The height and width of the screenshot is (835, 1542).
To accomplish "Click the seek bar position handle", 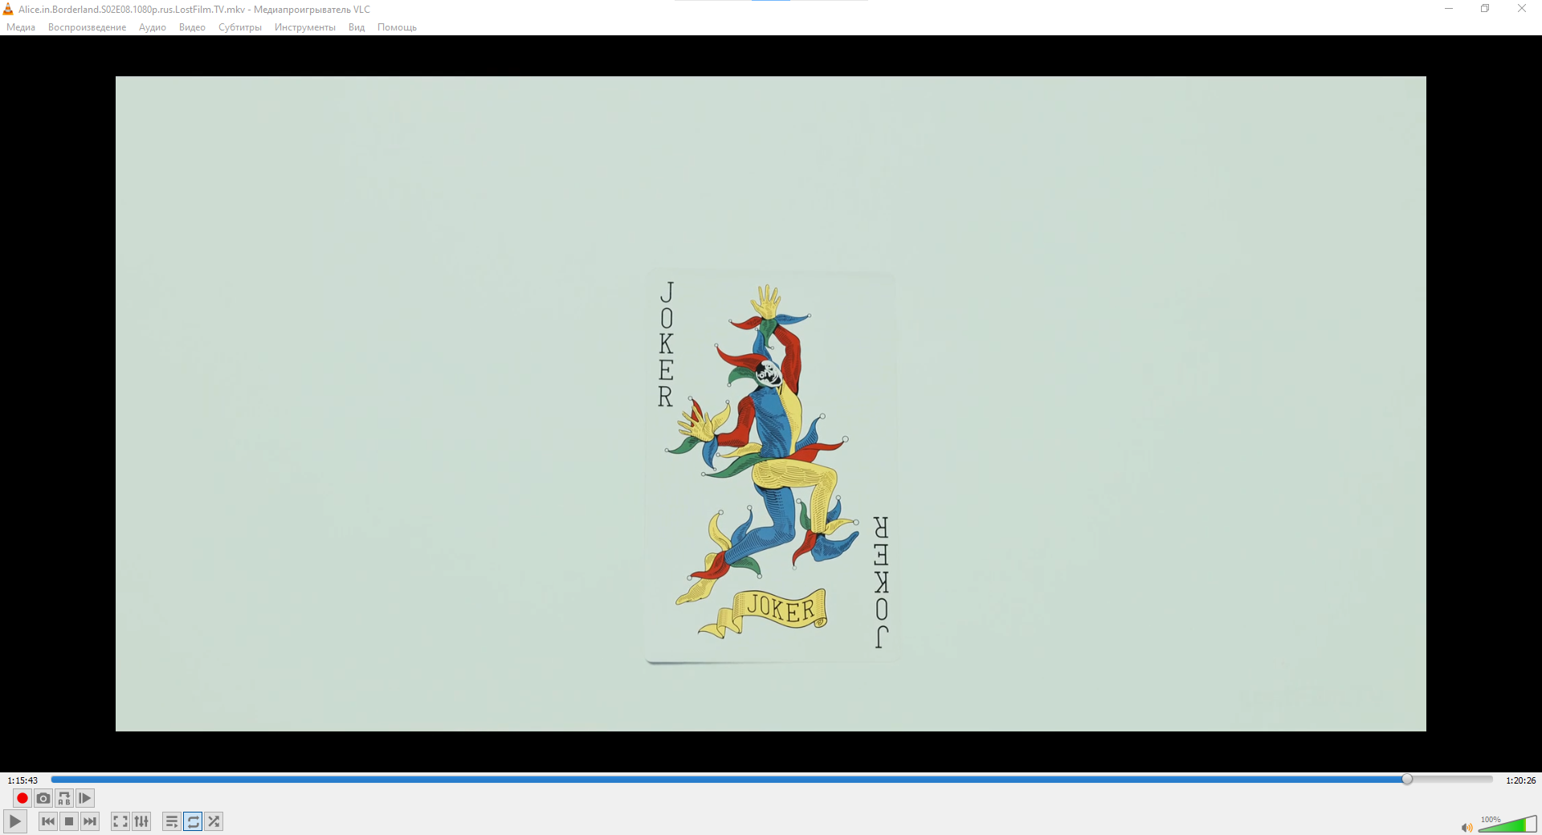I will click(1407, 779).
